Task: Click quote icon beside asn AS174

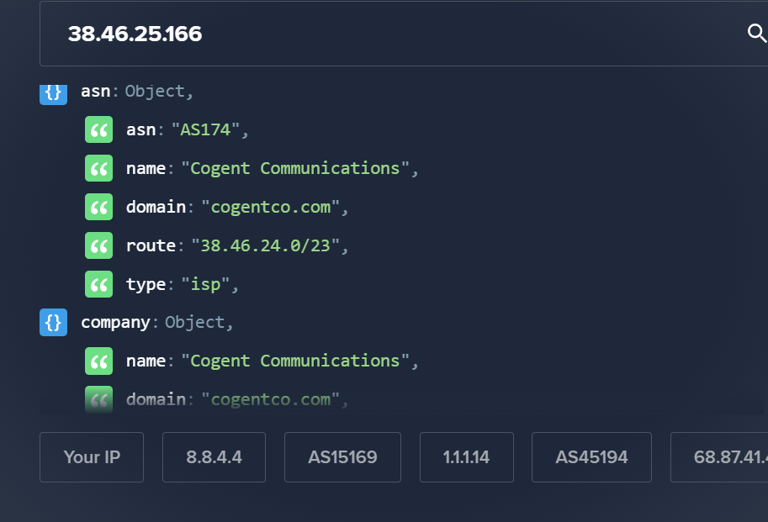Action: point(99,129)
